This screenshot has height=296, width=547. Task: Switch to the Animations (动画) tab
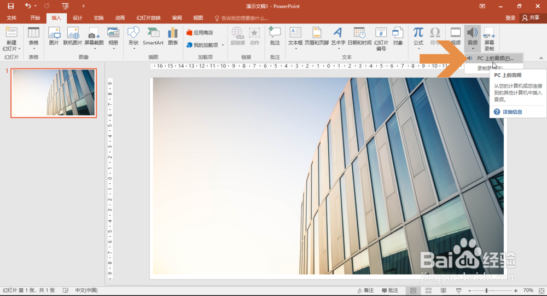click(120, 18)
